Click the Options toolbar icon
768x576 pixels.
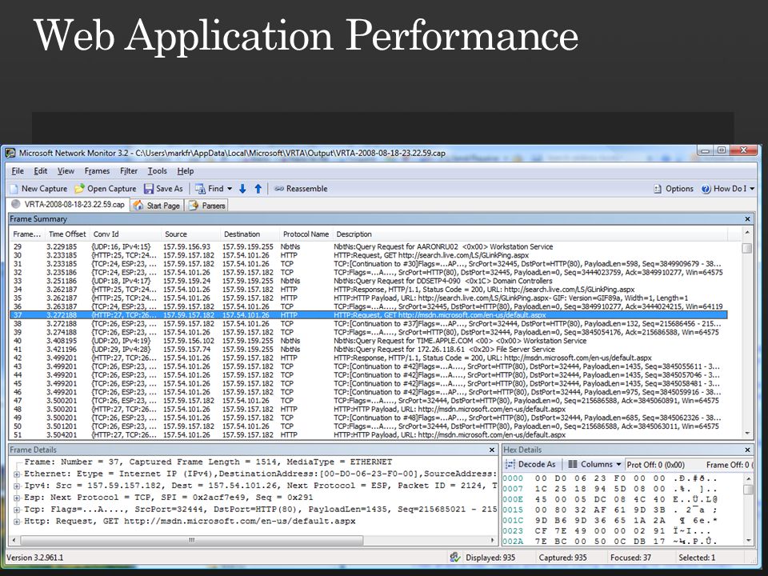(658, 189)
